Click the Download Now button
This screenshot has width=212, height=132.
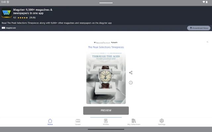click(x=198, y=28)
